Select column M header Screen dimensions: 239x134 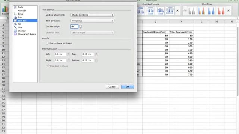(217, 22)
